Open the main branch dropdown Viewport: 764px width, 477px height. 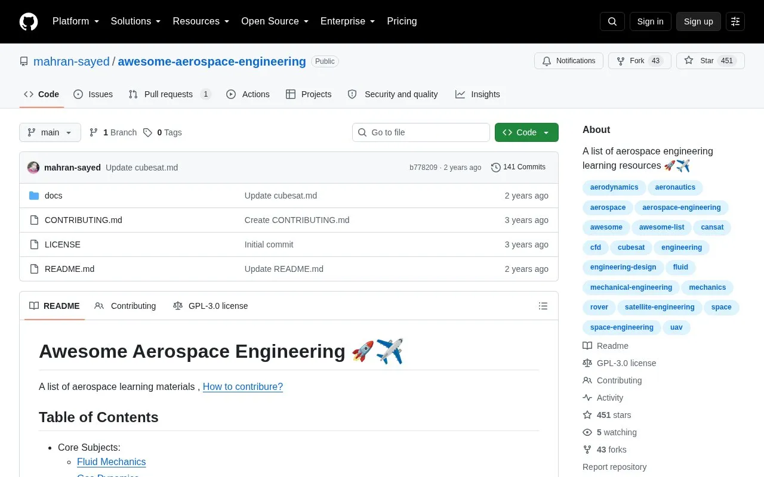coord(50,132)
